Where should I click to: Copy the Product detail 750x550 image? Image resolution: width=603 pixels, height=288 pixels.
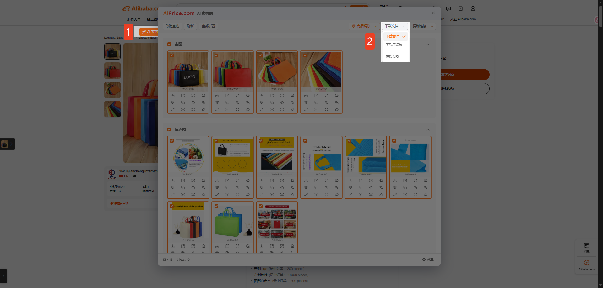pos(316,188)
